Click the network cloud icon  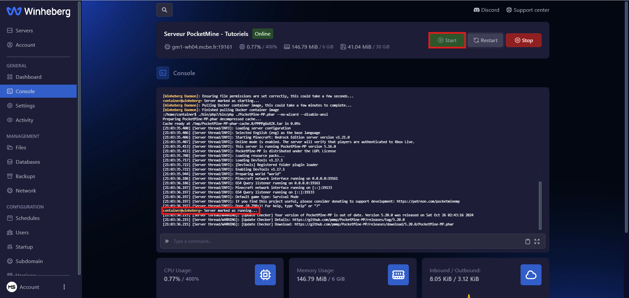pyautogui.click(x=531, y=275)
